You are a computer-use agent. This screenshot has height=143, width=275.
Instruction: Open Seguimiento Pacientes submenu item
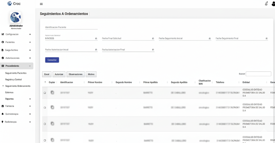(x=16, y=73)
